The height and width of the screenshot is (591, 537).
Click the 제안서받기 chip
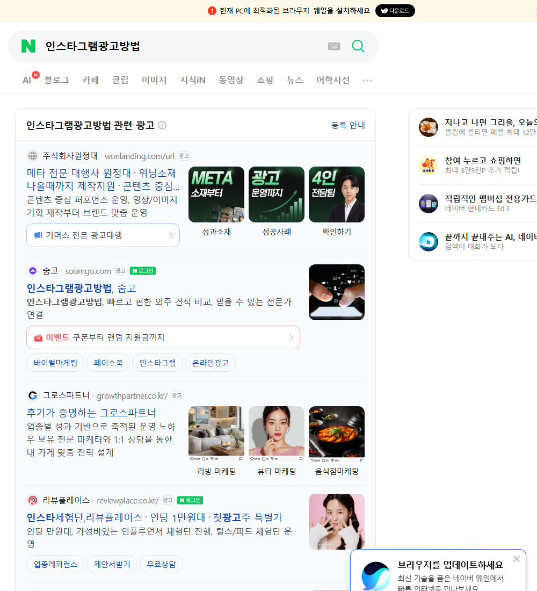point(112,564)
